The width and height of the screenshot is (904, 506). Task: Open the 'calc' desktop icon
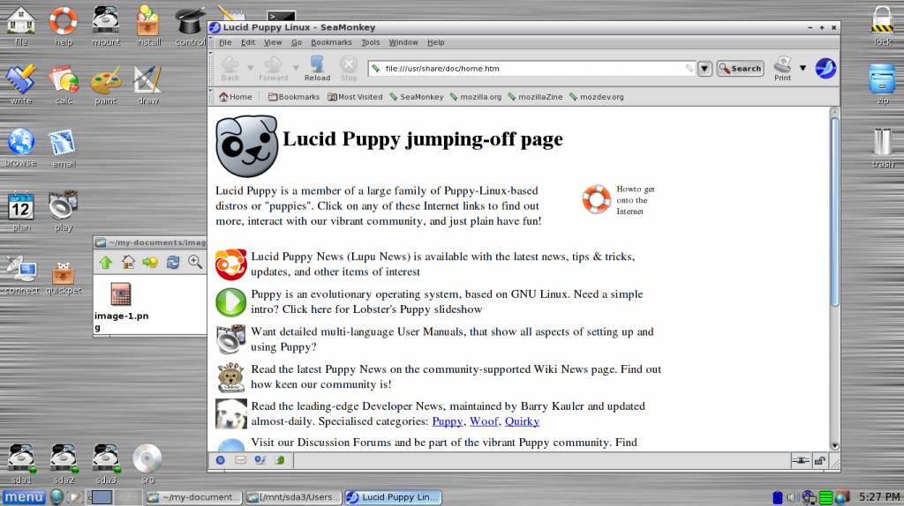click(64, 85)
